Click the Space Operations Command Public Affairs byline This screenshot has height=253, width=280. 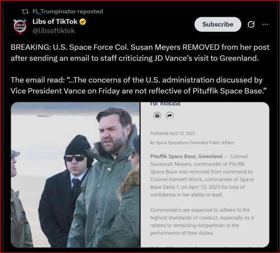point(192,142)
